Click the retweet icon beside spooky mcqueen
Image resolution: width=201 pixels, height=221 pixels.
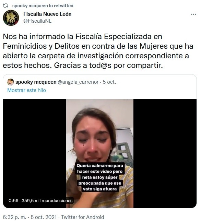pyautogui.click(x=5, y=5)
